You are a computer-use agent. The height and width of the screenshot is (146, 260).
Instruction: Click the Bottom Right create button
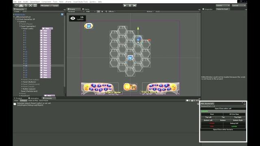238,120
